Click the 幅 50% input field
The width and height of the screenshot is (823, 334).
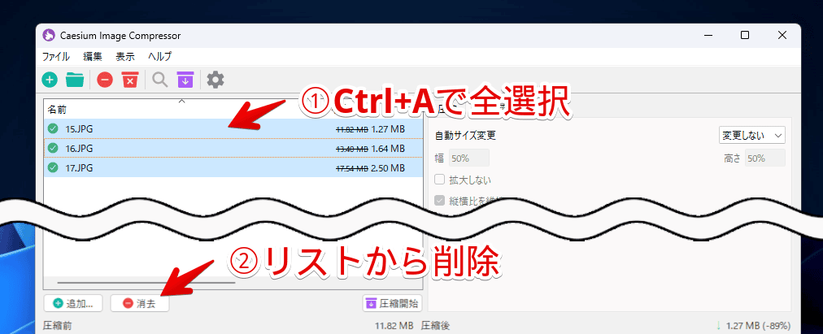[469, 158]
